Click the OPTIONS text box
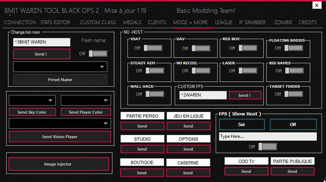This screenshot has height=182, width=326. (188, 139)
